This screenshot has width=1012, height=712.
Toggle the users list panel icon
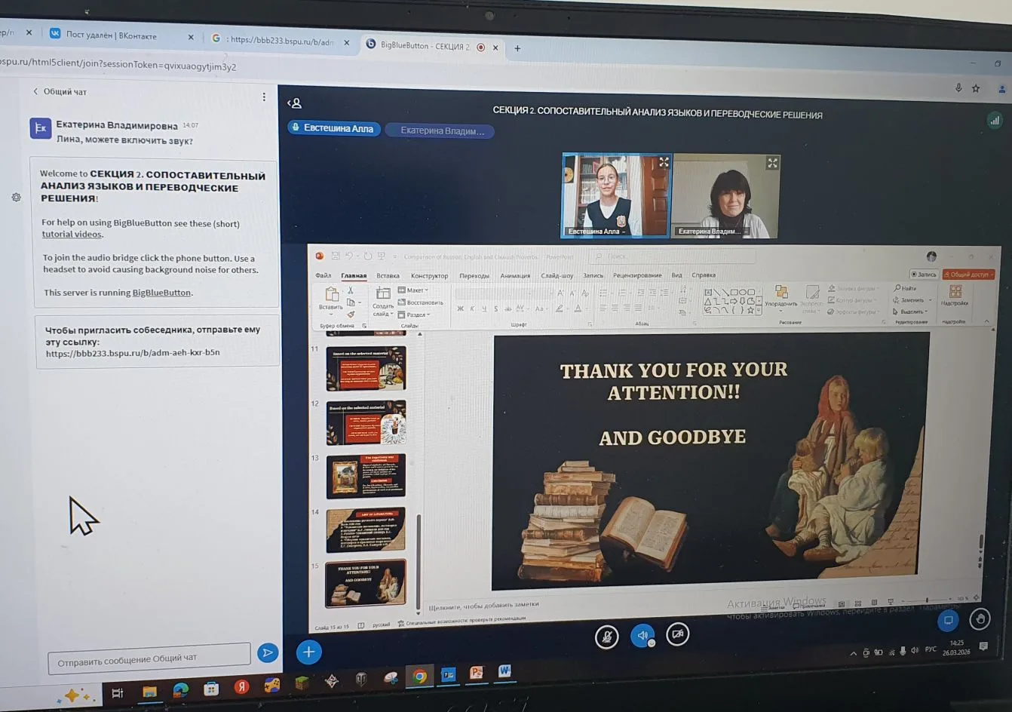click(295, 103)
